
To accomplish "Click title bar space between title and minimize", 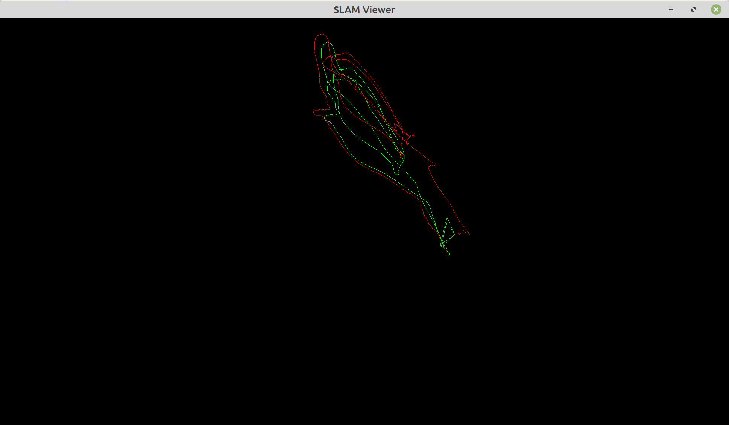I will [x=527, y=10].
